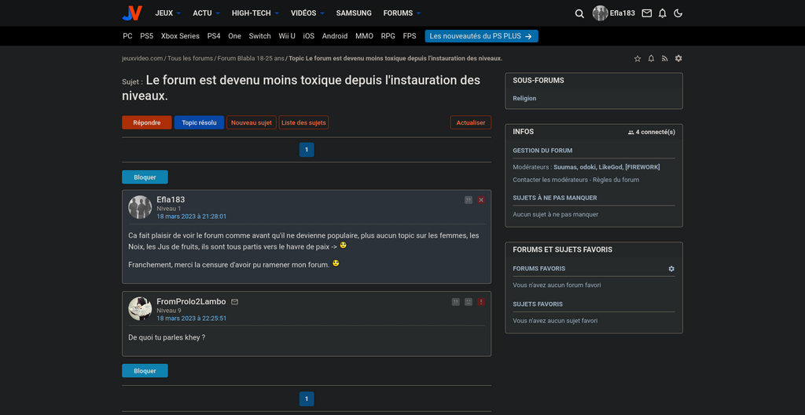Open the Religion sub-forum link
Screen dimensions: 805x415
pos(524,98)
